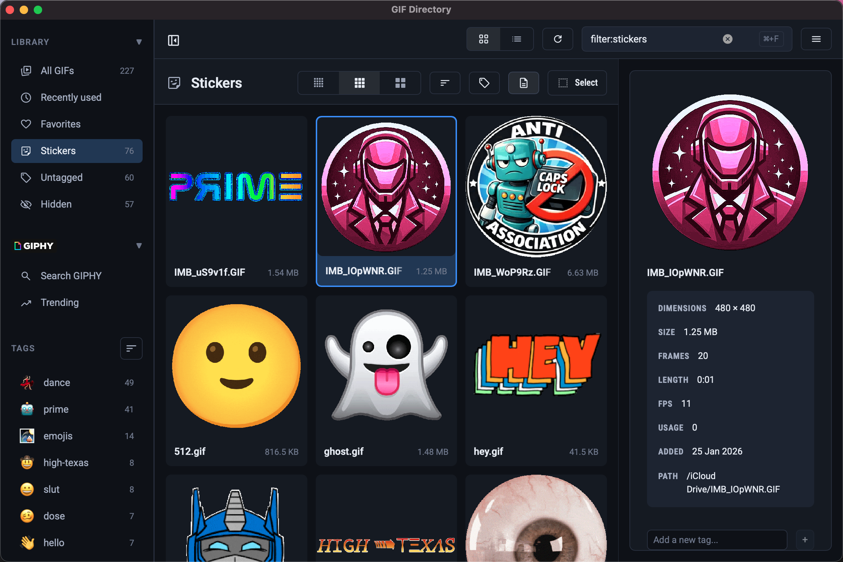Show Hidden GIFs
843x562 pixels.
(77, 204)
